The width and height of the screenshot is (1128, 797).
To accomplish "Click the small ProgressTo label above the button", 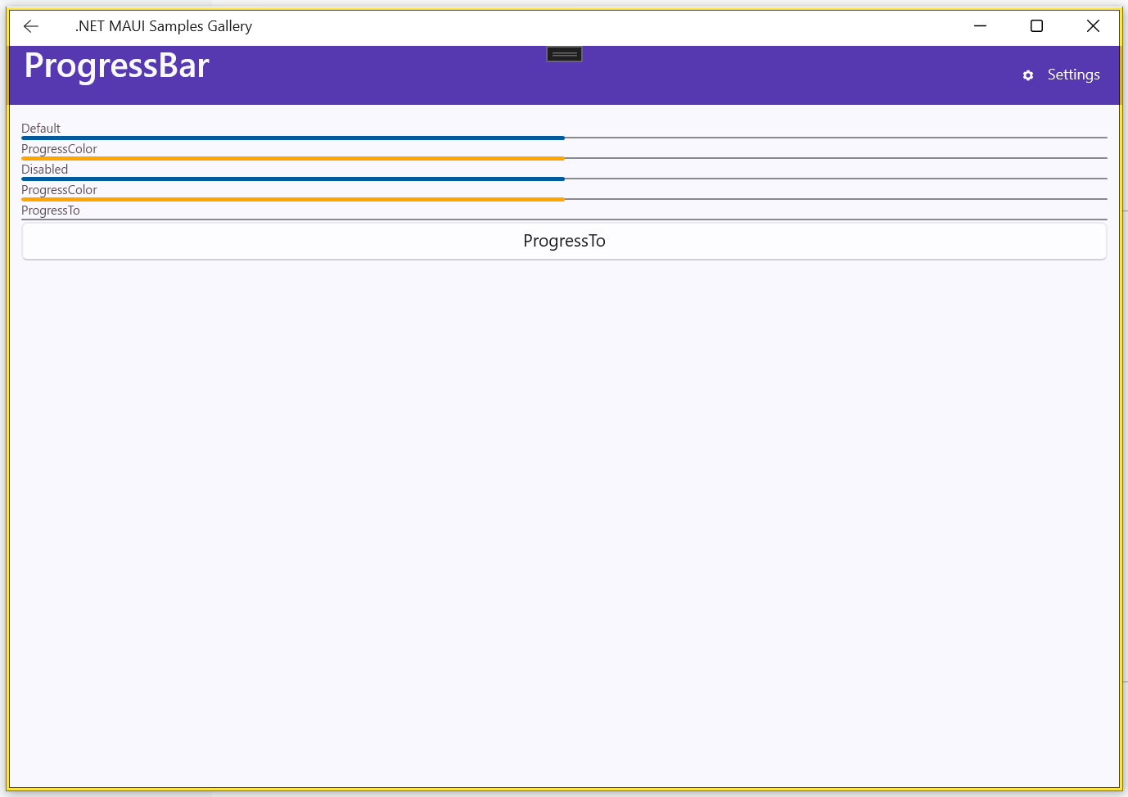I will click(x=51, y=211).
